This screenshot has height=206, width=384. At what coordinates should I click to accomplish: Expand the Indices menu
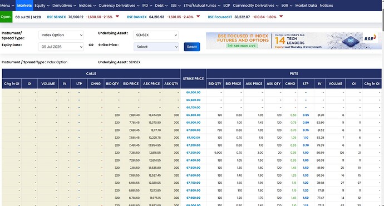pyautogui.click(x=87, y=6)
